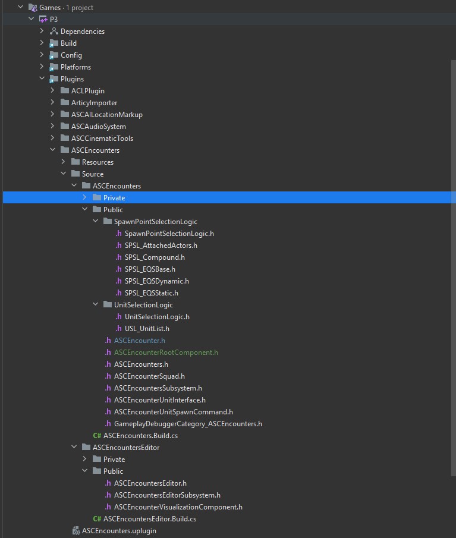Click the C# icon beside ASCEncounters.Build.cs

coord(96,435)
